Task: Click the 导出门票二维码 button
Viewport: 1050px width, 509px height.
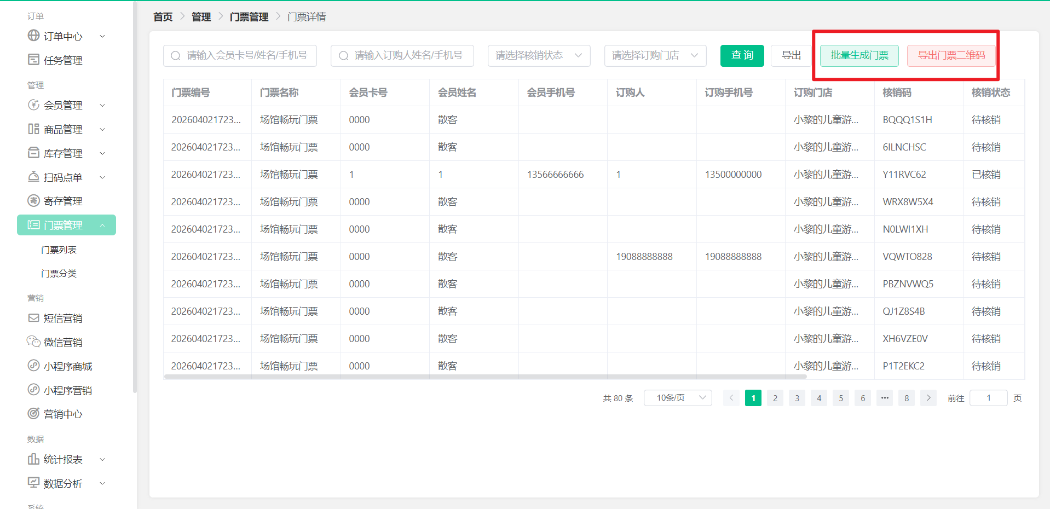Action: [951, 55]
